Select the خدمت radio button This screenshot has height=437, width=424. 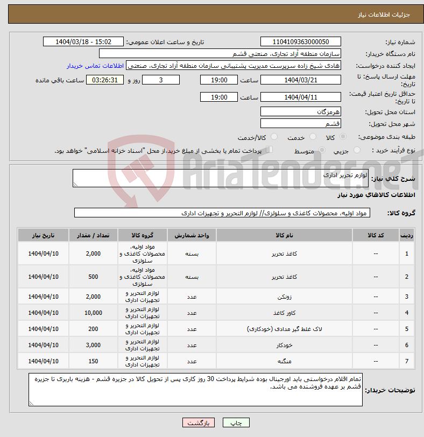[313, 137]
